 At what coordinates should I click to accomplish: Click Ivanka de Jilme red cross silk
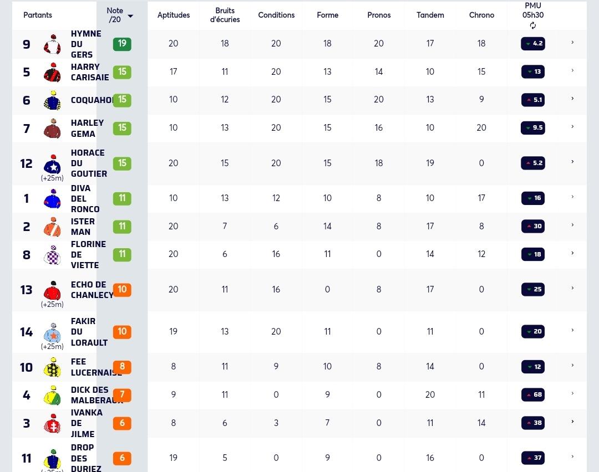tap(52, 423)
